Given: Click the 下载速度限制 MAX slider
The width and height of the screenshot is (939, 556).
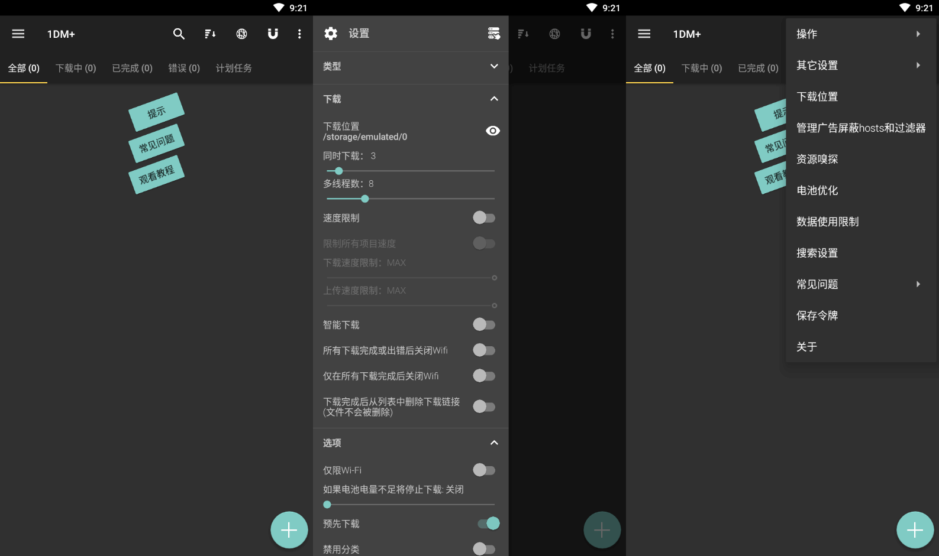Looking at the screenshot, I should coord(411,278).
